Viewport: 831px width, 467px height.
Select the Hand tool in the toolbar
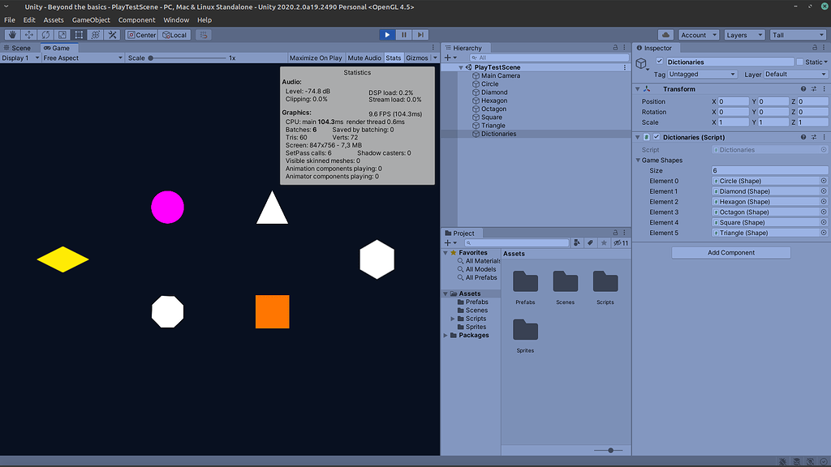point(11,34)
